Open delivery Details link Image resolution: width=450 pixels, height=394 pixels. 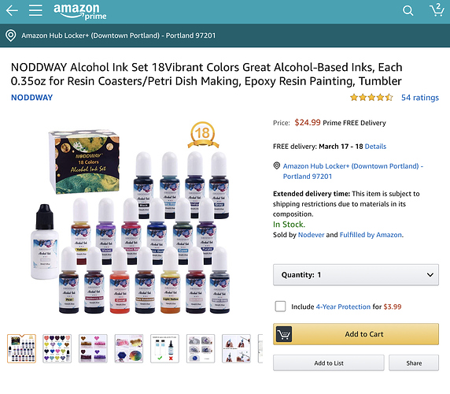tap(375, 147)
